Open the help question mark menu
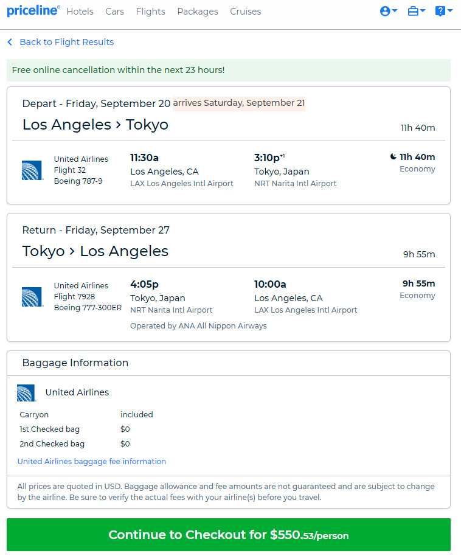This screenshot has height=556, width=461. pos(443,12)
